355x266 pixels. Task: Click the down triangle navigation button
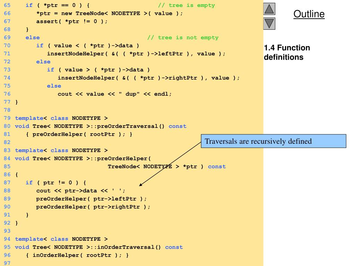pyautogui.click(x=269, y=24)
